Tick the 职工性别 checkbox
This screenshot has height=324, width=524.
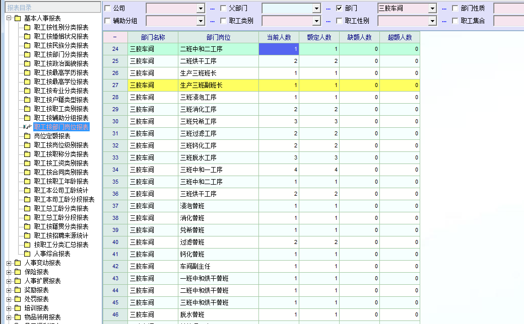click(x=339, y=21)
